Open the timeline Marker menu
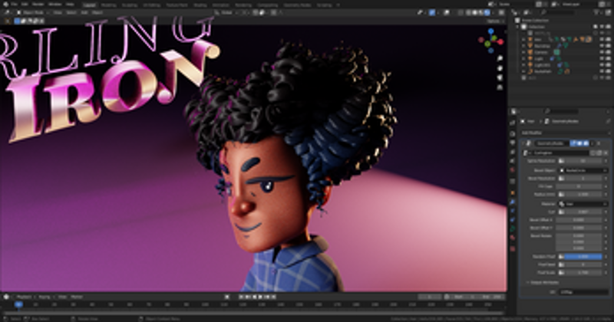 coord(77,297)
